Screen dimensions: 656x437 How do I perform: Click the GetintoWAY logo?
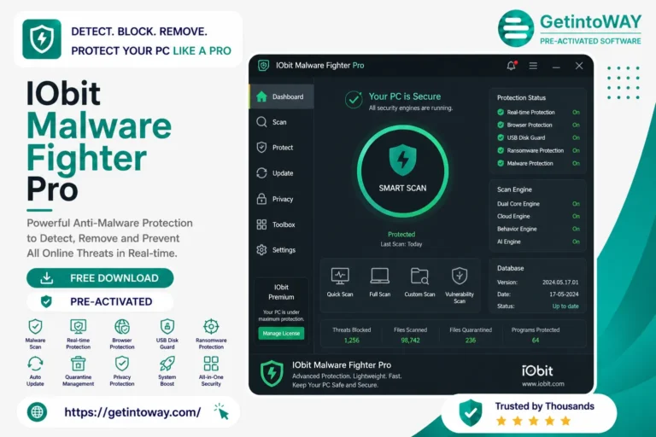click(x=570, y=28)
